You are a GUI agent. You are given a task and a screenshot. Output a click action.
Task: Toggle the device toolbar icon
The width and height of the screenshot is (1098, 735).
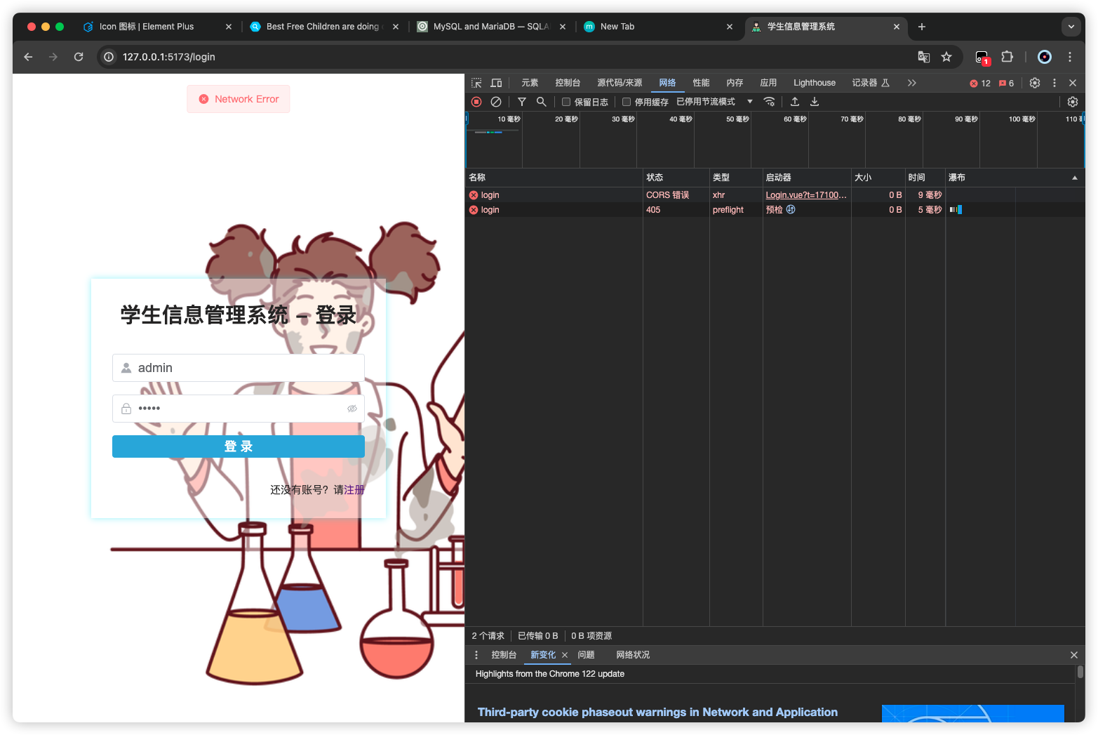click(496, 83)
